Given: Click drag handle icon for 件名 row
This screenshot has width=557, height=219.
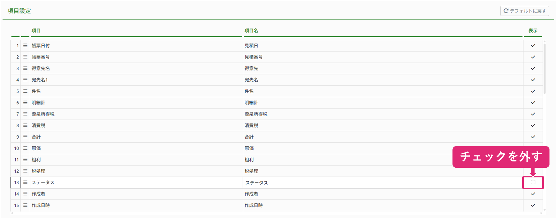Looking at the screenshot, I should (25, 91).
